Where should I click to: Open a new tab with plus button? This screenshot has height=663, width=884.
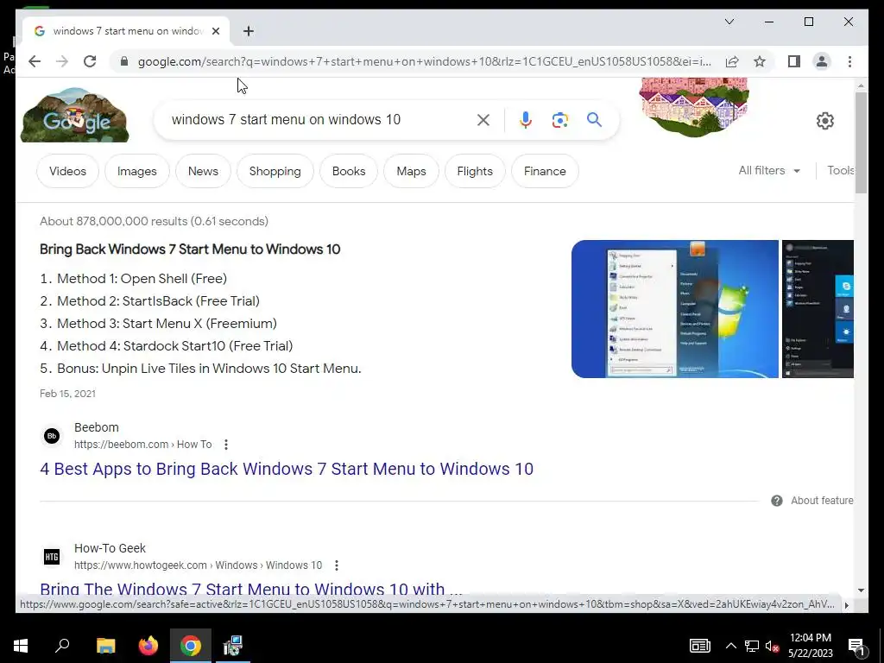coord(249,31)
